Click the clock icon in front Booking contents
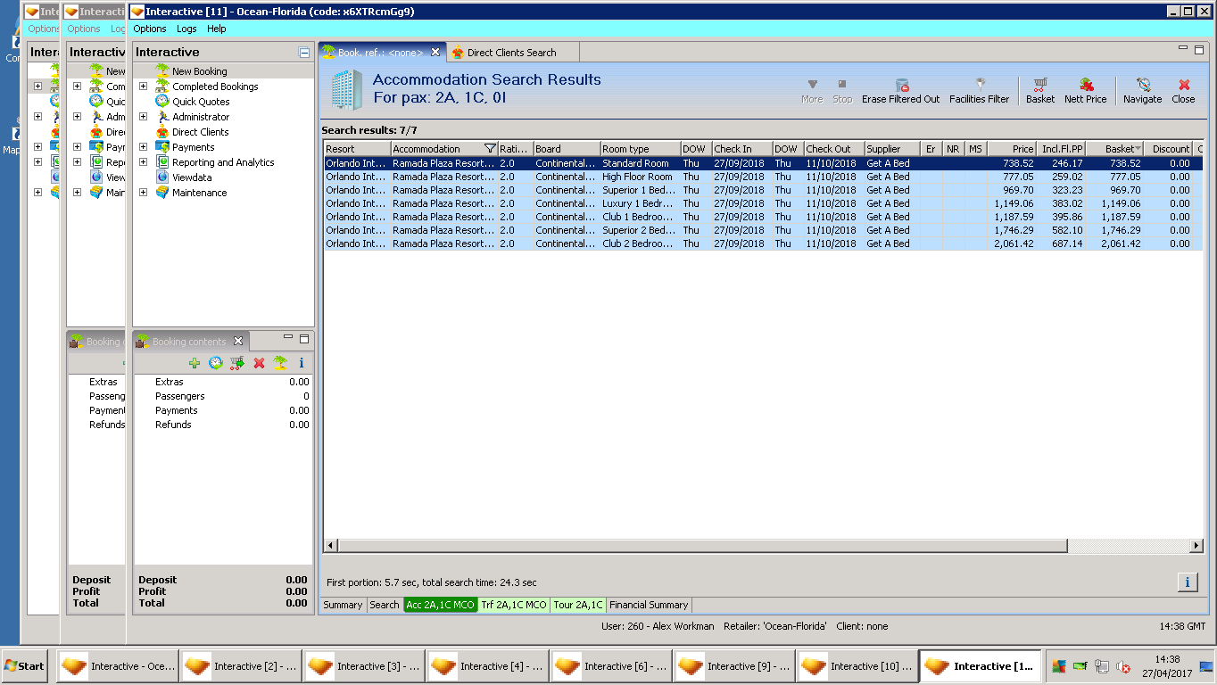1217x685 pixels. [x=216, y=363]
